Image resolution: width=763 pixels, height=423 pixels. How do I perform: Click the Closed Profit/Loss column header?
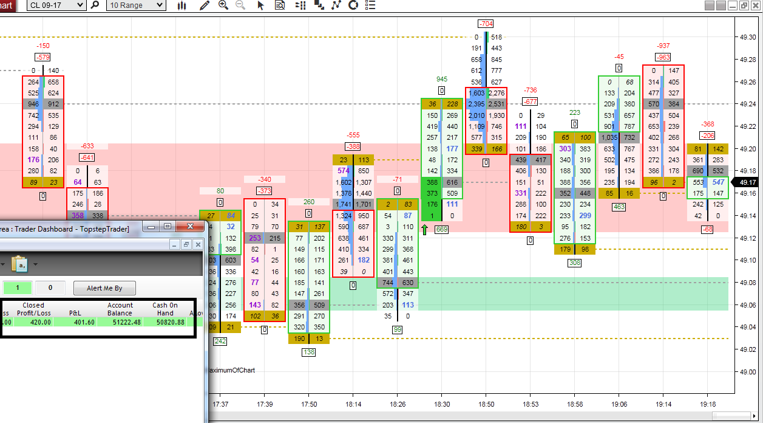[x=33, y=309]
